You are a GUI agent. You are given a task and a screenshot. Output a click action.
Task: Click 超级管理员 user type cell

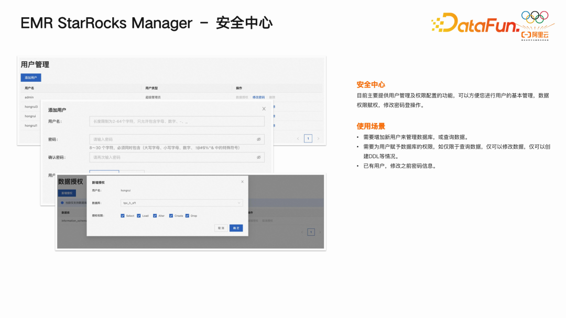pos(153,97)
